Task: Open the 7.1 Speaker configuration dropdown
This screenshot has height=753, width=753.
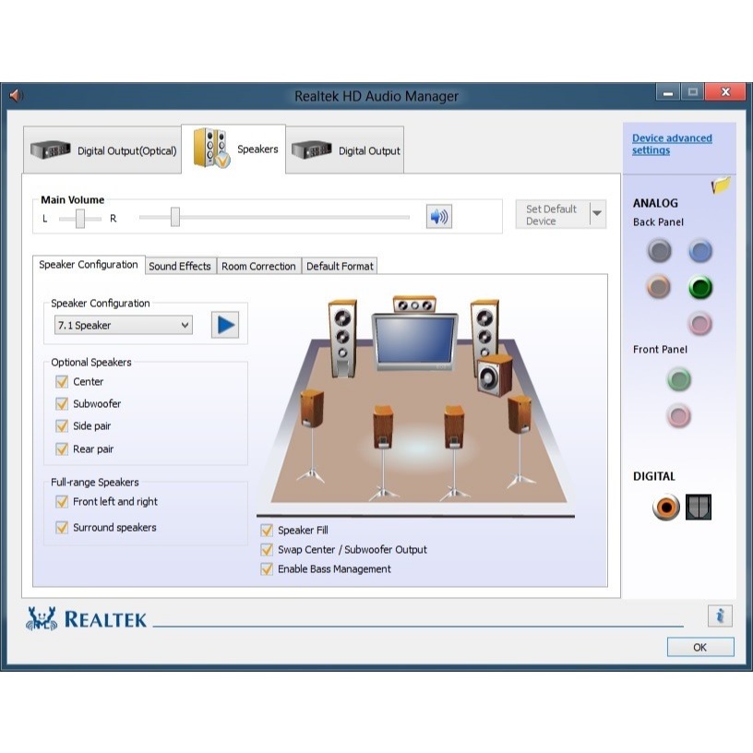Action: click(124, 325)
